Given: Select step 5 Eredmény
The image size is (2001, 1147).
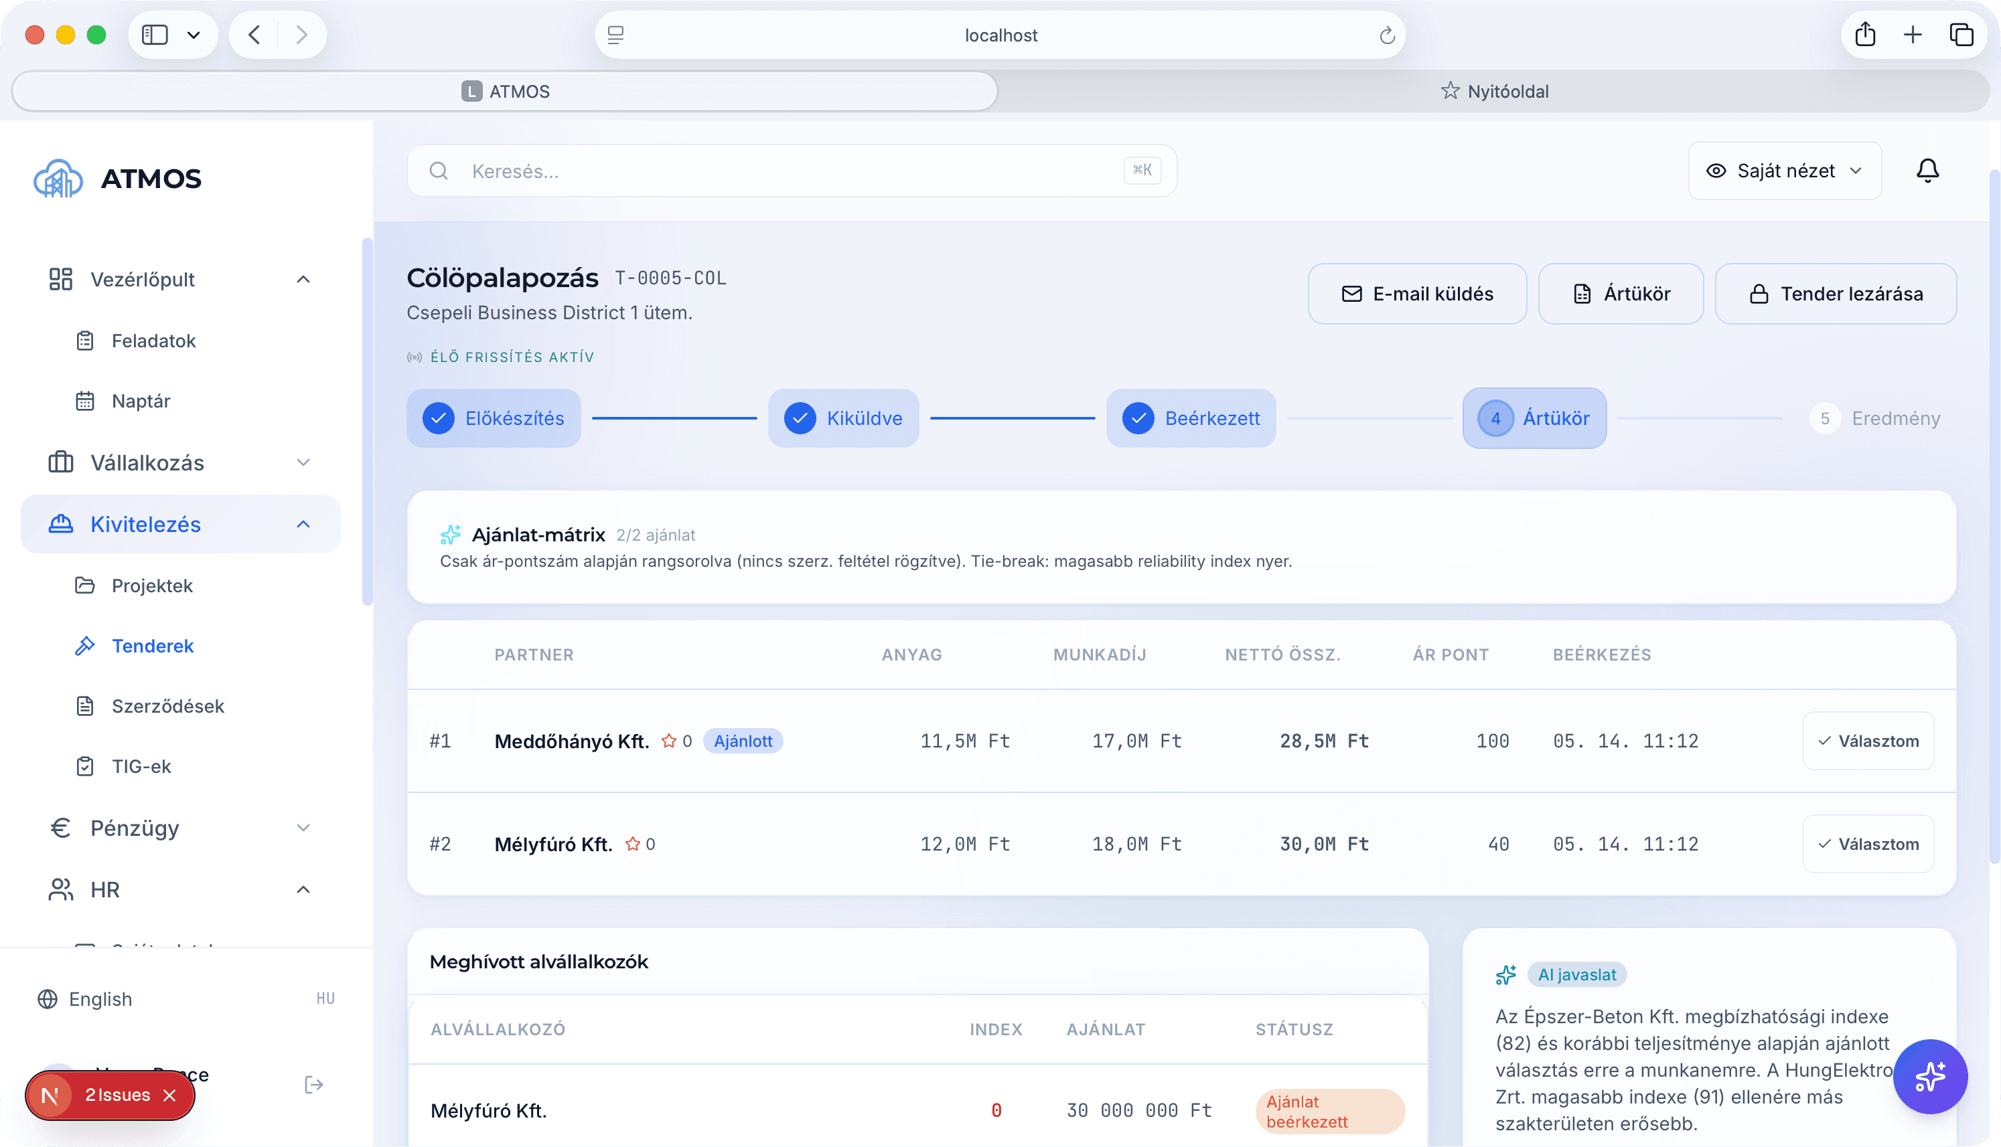Looking at the screenshot, I should [x=1875, y=418].
